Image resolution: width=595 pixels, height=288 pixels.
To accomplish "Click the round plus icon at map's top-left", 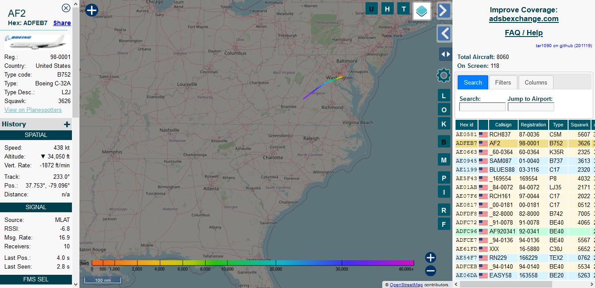I will [91, 10].
